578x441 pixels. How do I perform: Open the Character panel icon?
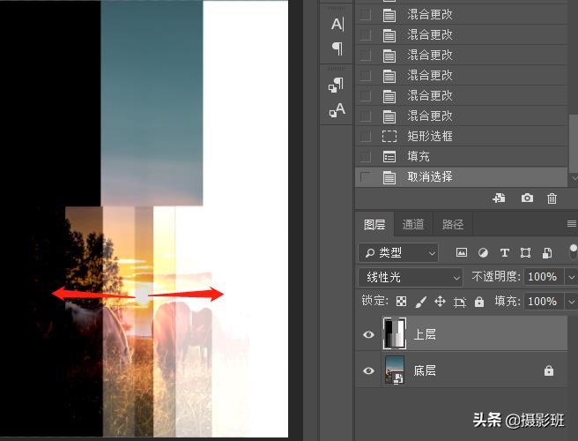337,25
